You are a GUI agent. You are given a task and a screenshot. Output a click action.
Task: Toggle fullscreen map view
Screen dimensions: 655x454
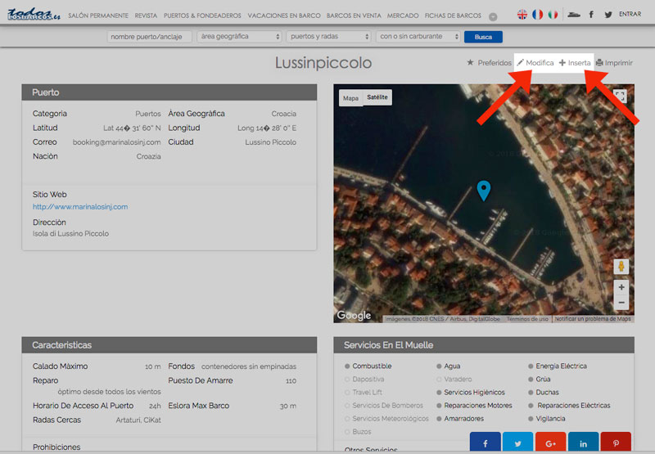point(621,97)
